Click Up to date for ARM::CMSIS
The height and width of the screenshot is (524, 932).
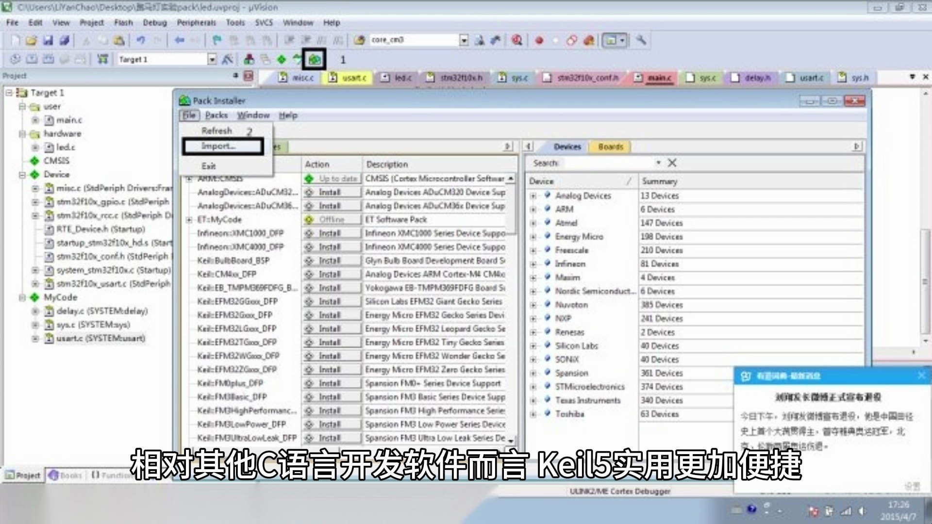pos(332,179)
